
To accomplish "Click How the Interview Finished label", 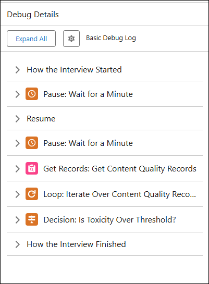I will [76, 244].
